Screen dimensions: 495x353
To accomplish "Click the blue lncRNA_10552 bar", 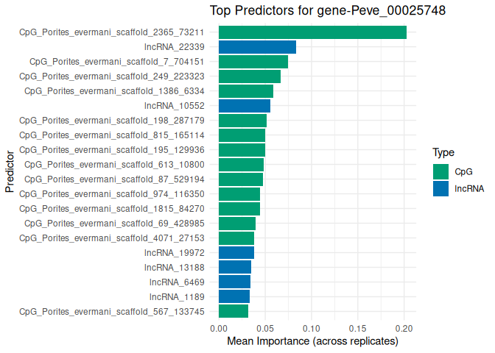I will pyautogui.click(x=245, y=106).
